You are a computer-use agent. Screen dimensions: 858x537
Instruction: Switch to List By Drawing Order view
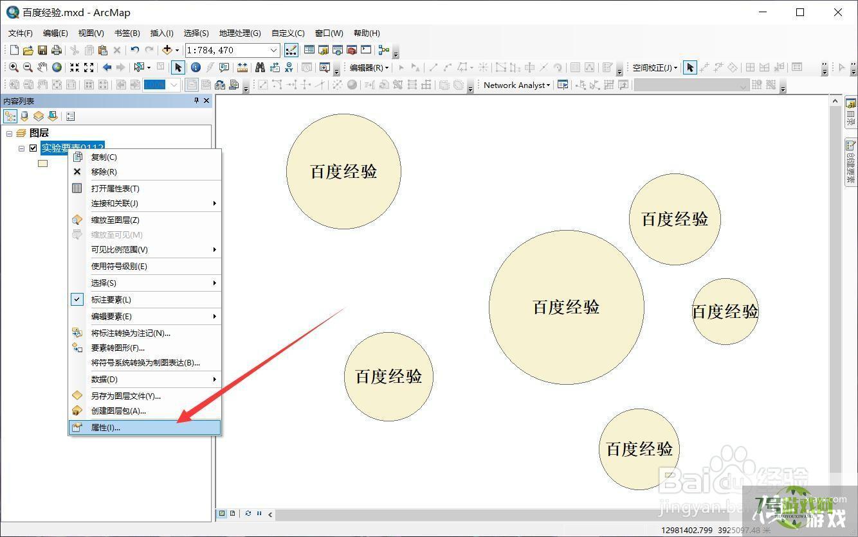pyautogui.click(x=10, y=116)
